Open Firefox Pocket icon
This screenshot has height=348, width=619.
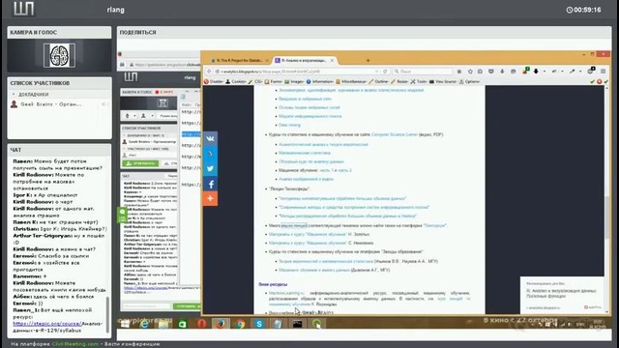(491, 72)
